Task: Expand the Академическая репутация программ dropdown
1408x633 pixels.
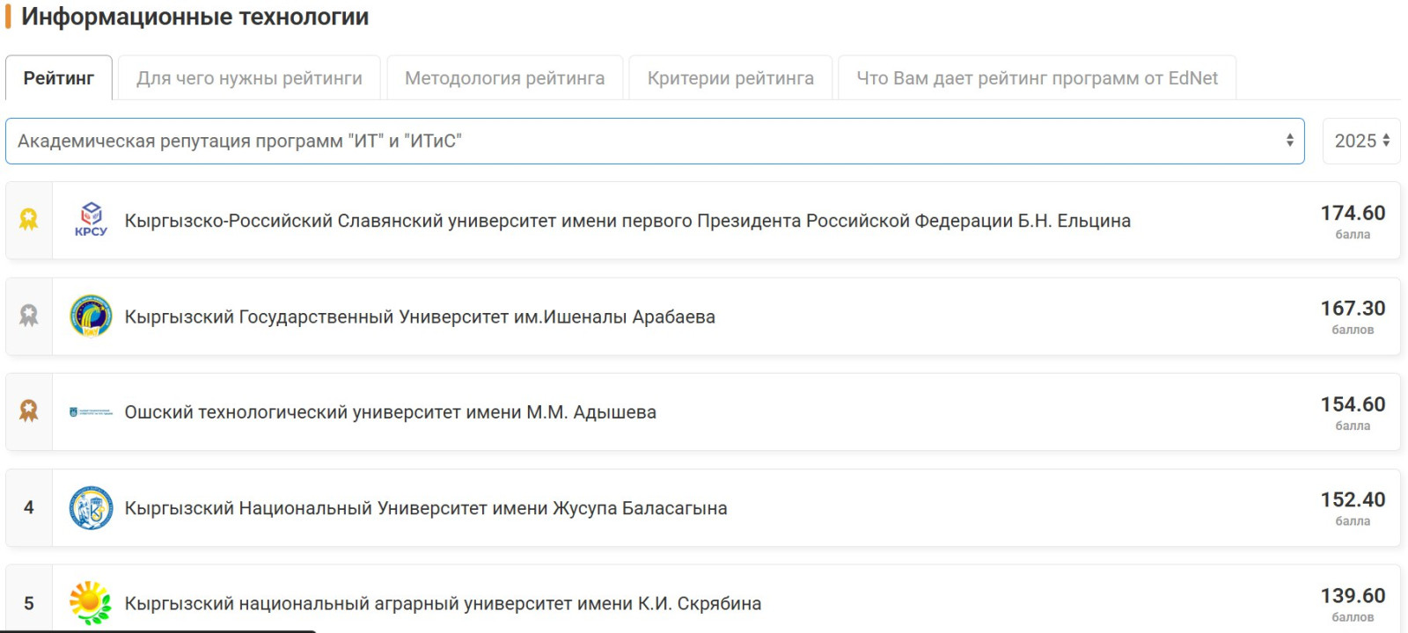Action: pyautogui.click(x=655, y=141)
